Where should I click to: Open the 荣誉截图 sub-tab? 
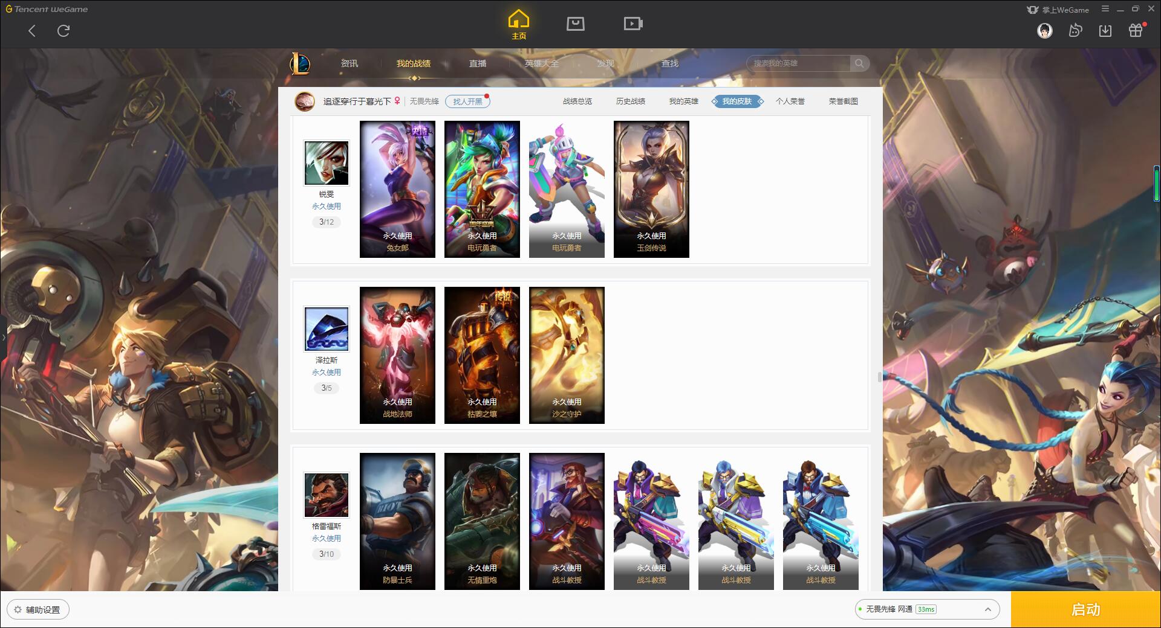click(x=844, y=101)
